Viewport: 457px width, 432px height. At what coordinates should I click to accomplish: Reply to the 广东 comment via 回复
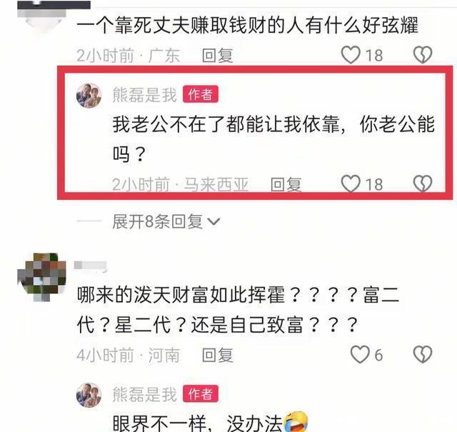[217, 56]
